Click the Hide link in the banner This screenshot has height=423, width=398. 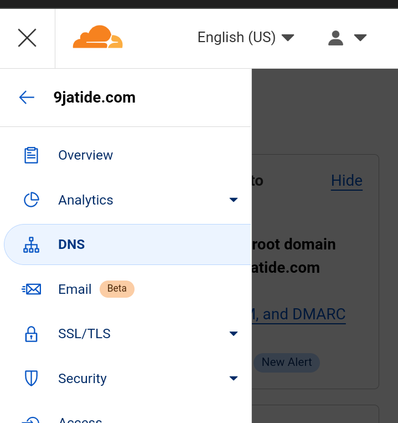[347, 181]
